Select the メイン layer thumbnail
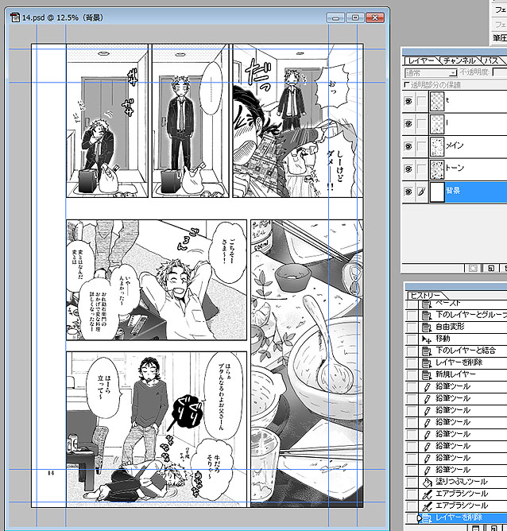The width and height of the screenshot is (507, 531). (x=437, y=146)
